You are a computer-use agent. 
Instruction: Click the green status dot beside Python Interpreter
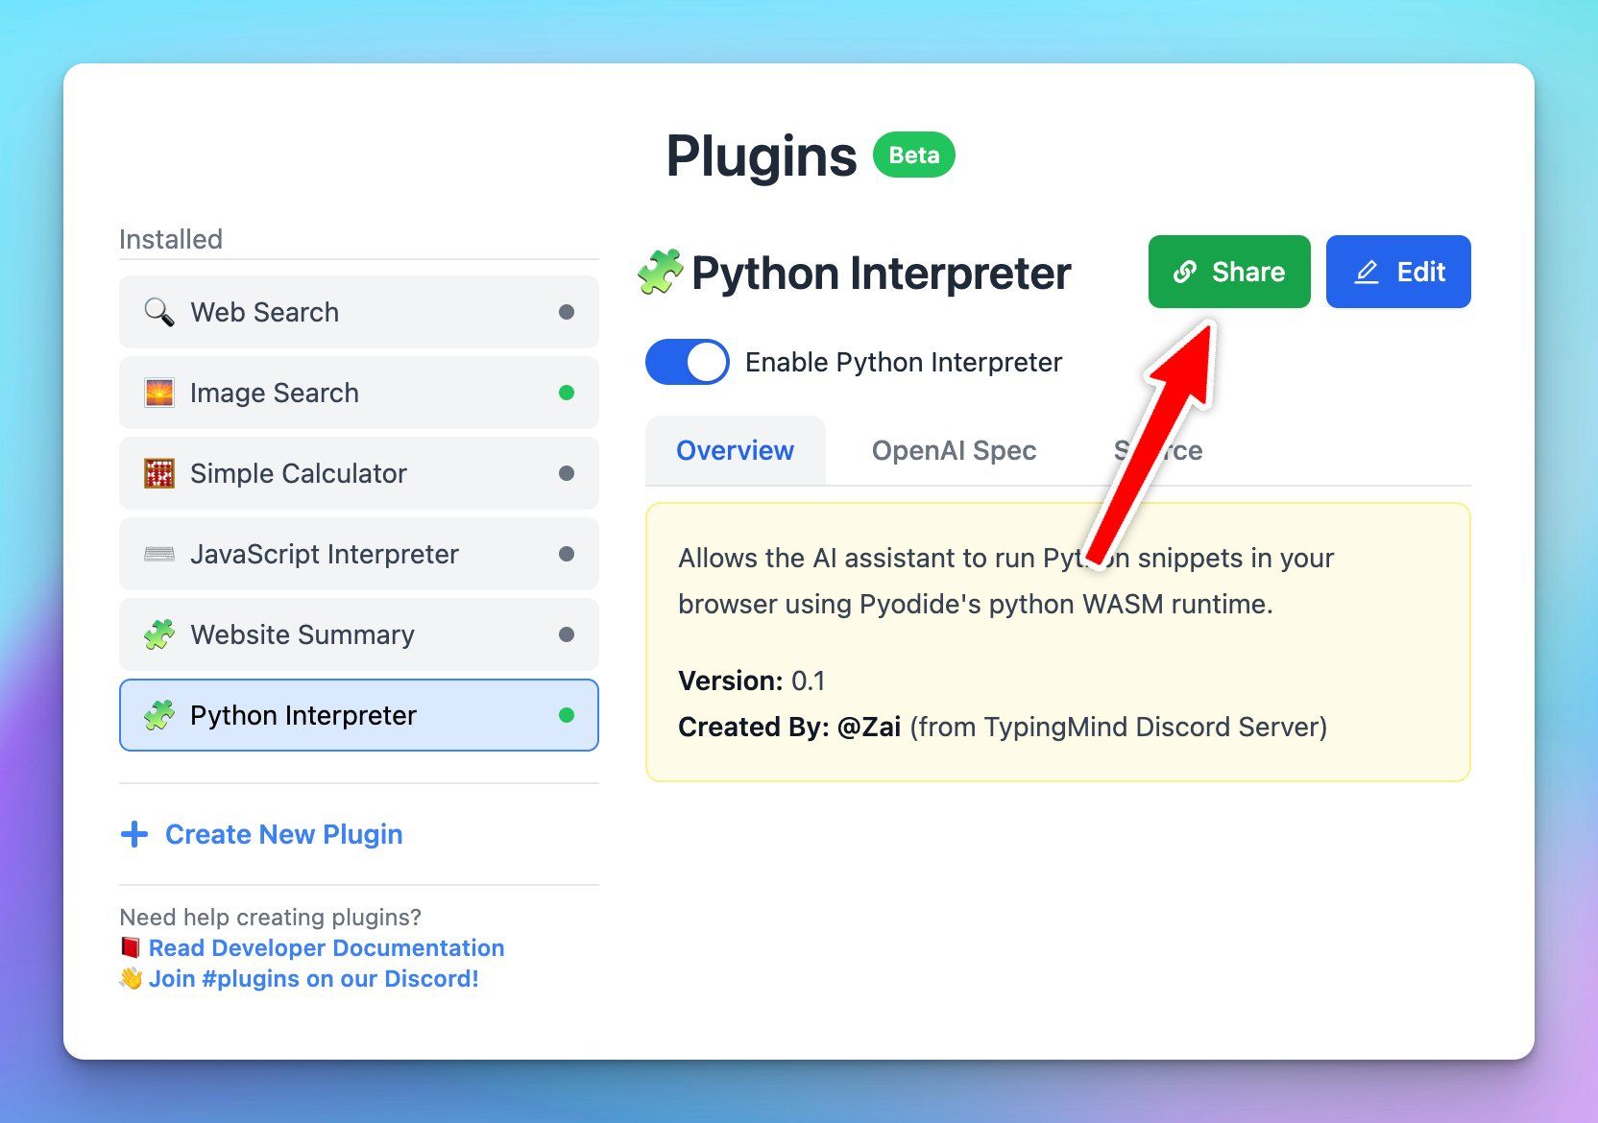(568, 715)
